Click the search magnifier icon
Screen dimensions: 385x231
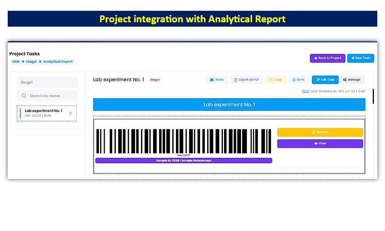(24, 96)
